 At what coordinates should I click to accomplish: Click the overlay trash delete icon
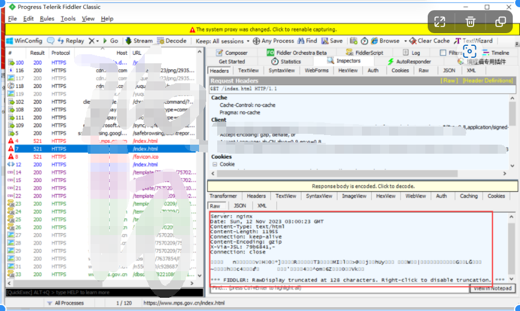click(471, 22)
